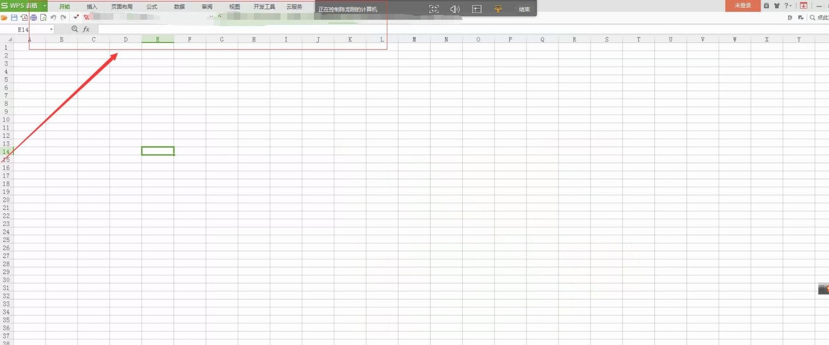
Task: Click the Export to PDF icon
Action: click(x=24, y=18)
